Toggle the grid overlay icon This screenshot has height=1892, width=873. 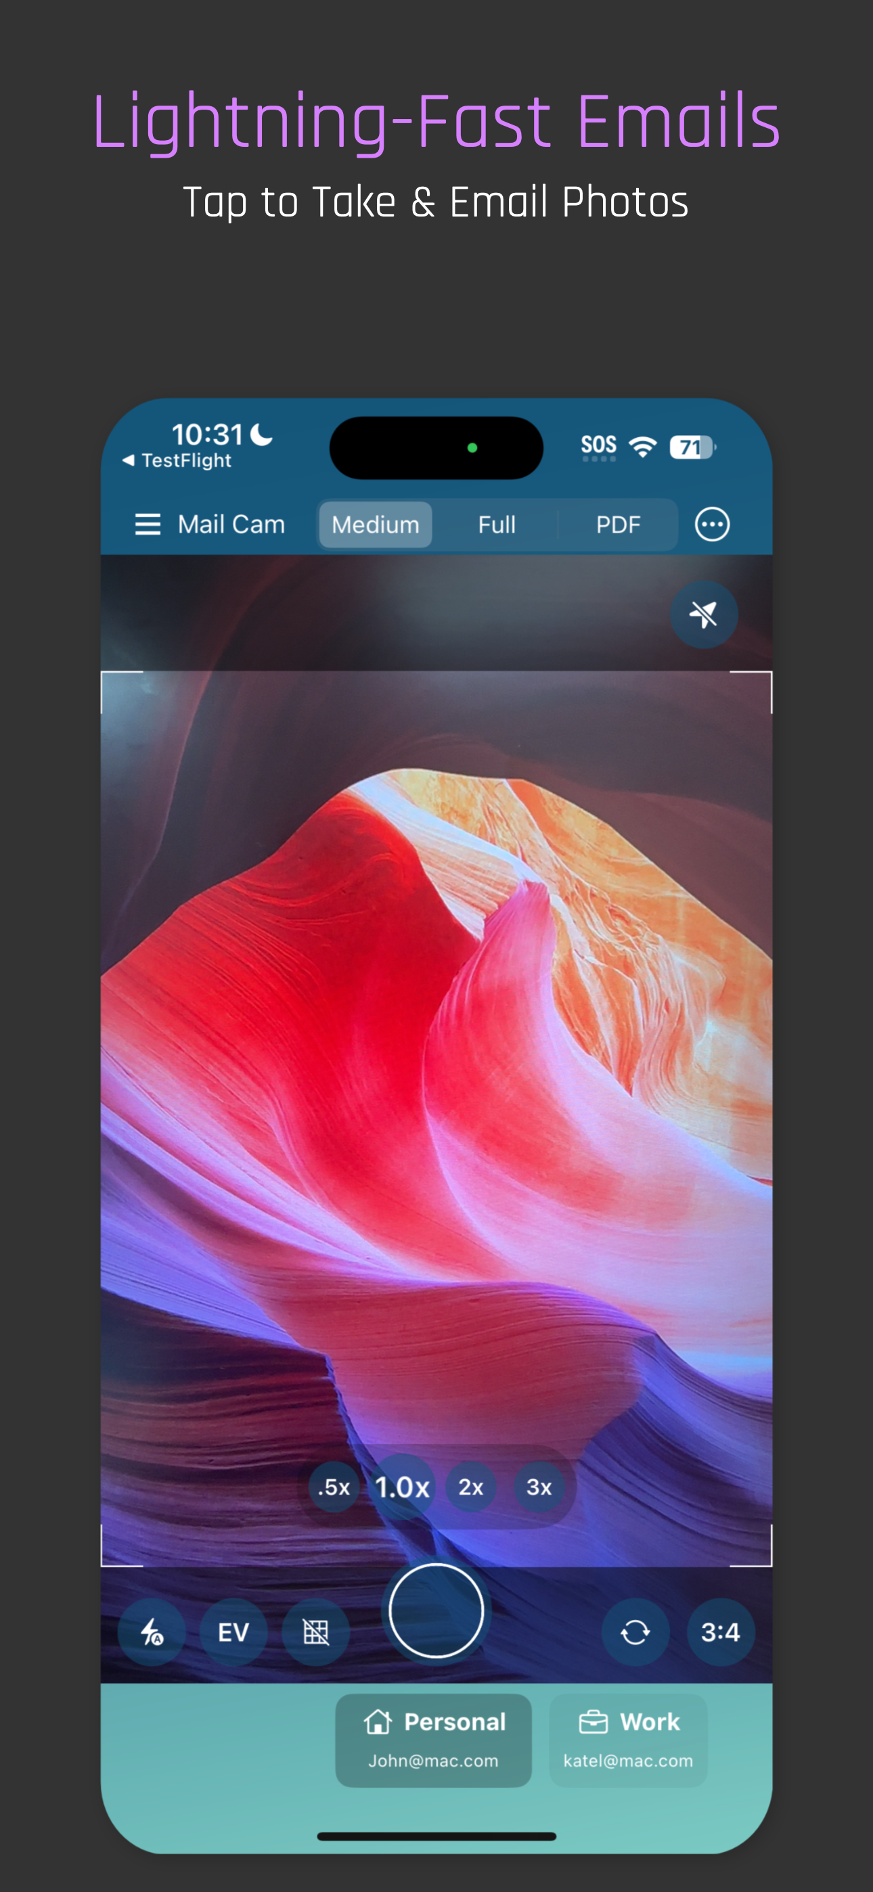[x=316, y=1632]
